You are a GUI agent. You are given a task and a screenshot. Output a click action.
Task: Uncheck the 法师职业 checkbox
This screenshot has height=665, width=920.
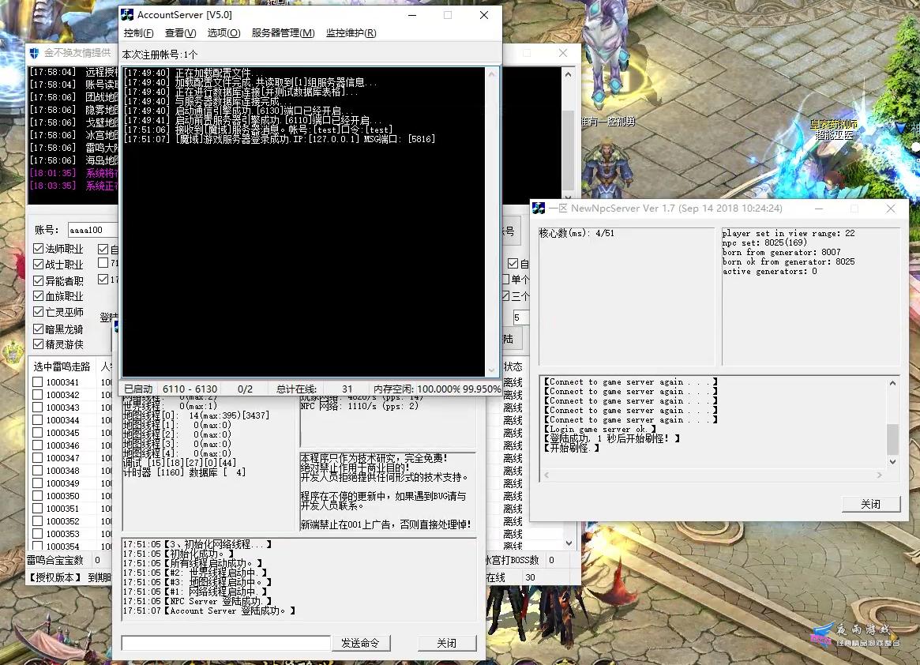click(39, 249)
